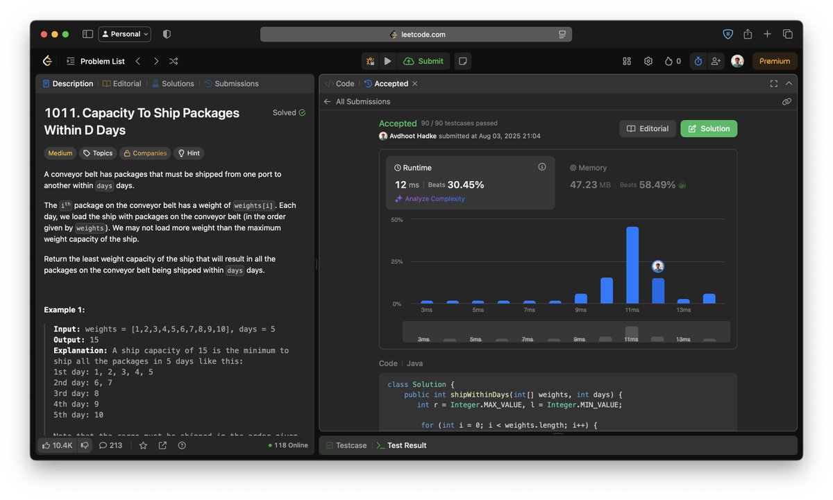Open a new Safari tab
Screen dimensions: 833x500
click(767, 34)
